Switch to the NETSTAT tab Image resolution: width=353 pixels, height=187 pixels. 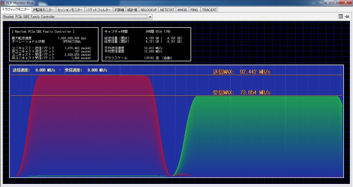(167, 10)
